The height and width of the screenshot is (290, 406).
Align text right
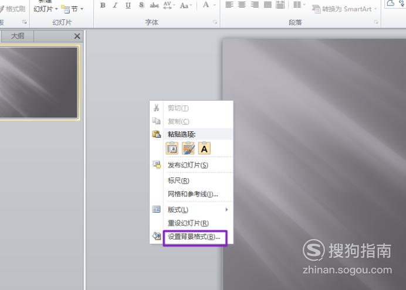[x=255, y=5]
